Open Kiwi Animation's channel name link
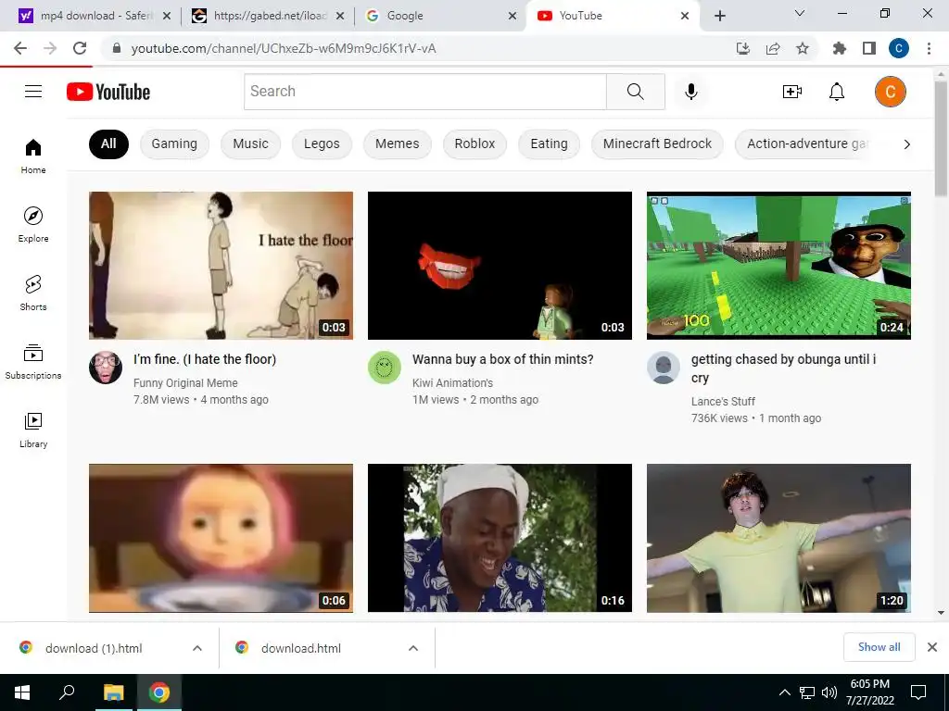The width and height of the screenshot is (949, 711). [x=452, y=382]
